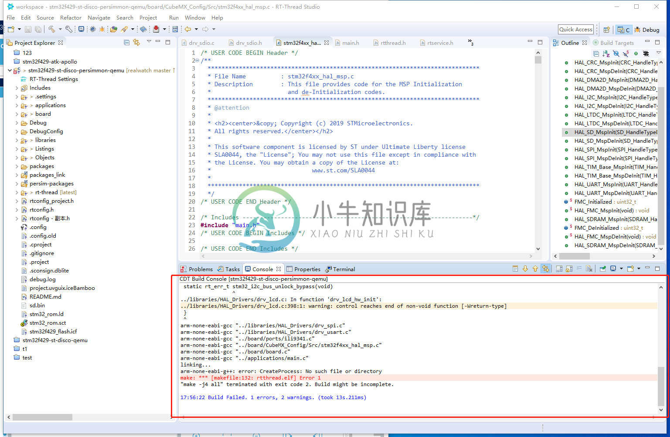Click the Outline horizontal scrollbar
This screenshot has height=437, width=670.
point(575,256)
